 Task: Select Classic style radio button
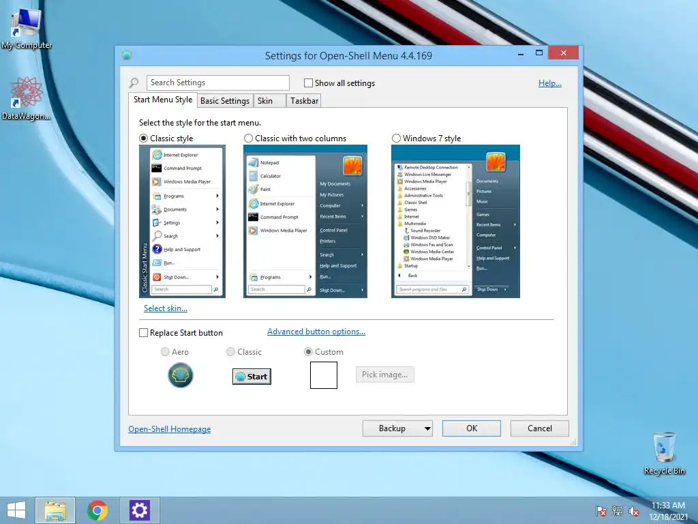(143, 138)
